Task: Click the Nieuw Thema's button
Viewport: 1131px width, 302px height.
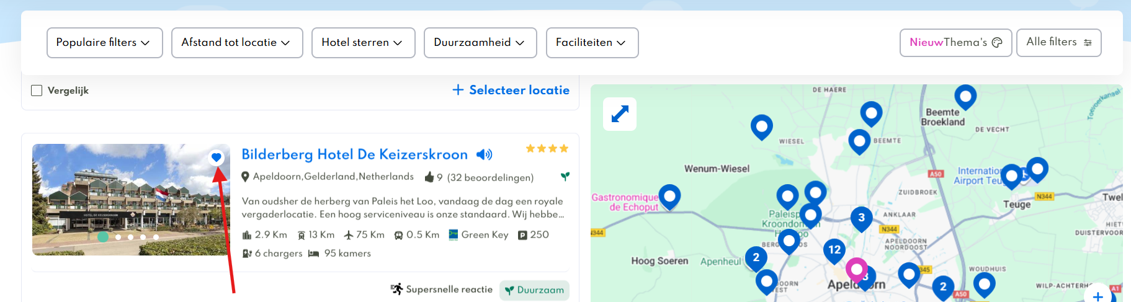Action: click(956, 43)
